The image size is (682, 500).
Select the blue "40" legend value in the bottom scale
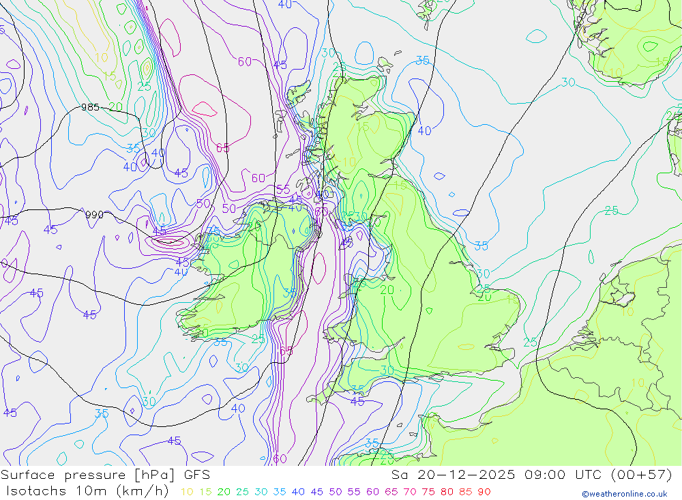[x=299, y=492]
